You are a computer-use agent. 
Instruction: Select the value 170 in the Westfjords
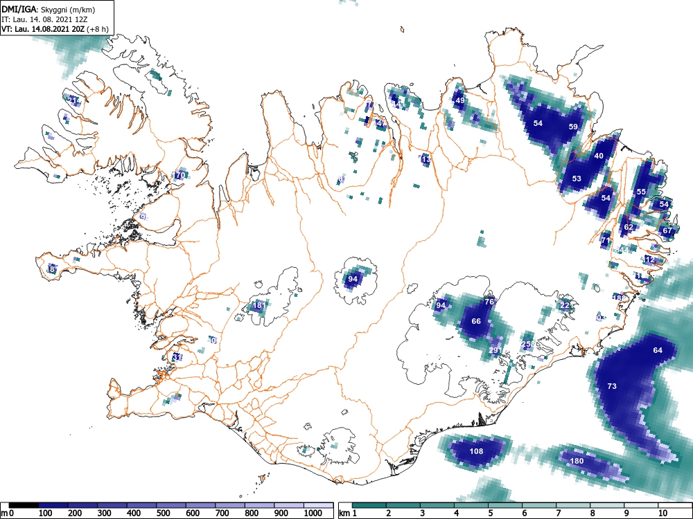pyautogui.click(x=179, y=175)
